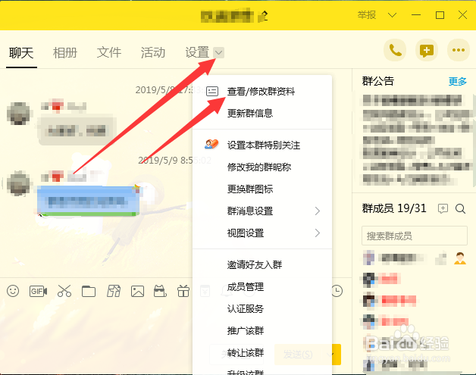Minimize the chat window
Viewport: 476px width, 375px height.
pos(416,15)
